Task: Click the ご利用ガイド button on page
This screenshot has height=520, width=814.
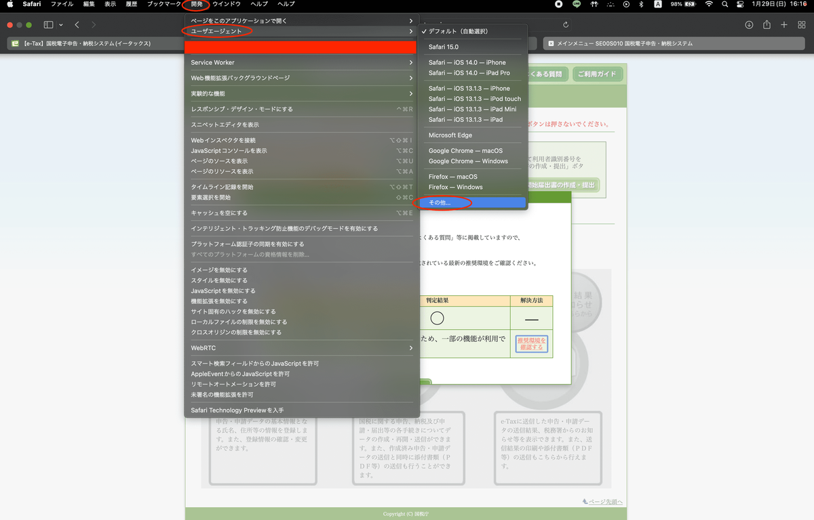Action: [x=598, y=74]
